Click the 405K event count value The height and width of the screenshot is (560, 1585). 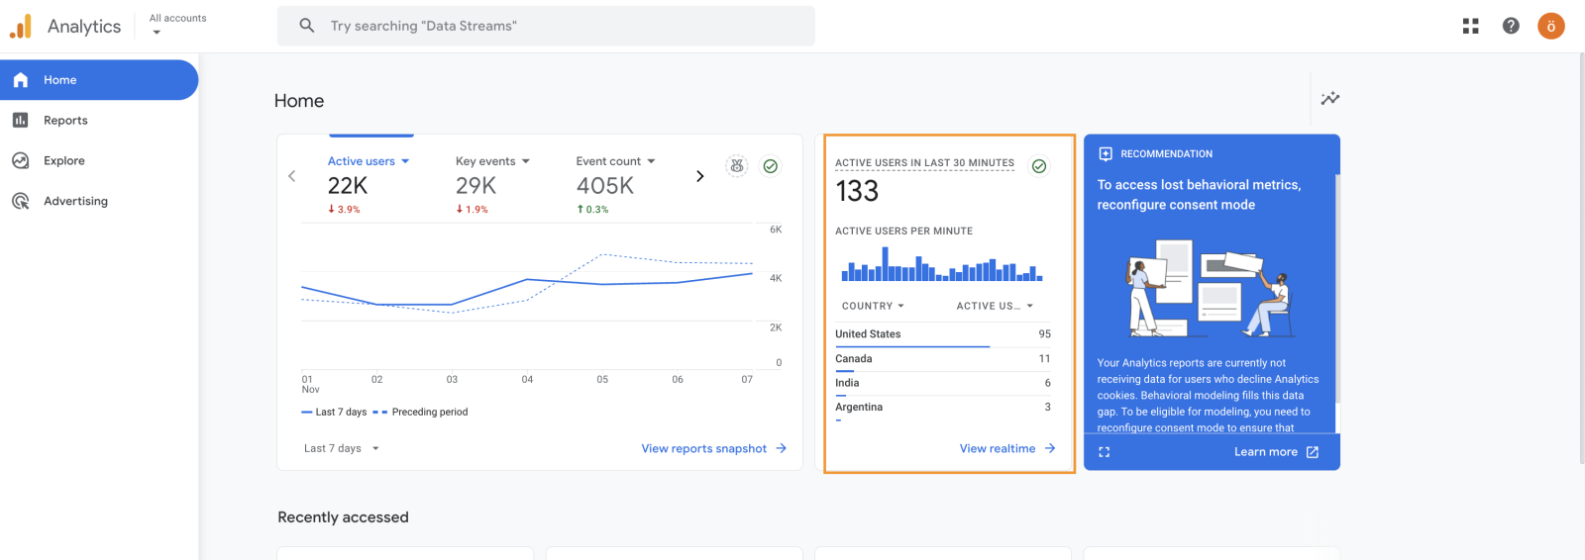tap(605, 186)
